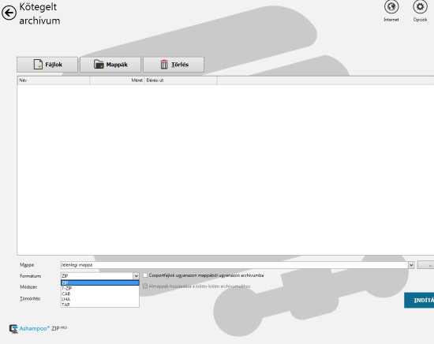Viewport: 434px width, 344px height.
Task: Sort the list by Név column header
Action: pyautogui.click(x=54, y=80)
